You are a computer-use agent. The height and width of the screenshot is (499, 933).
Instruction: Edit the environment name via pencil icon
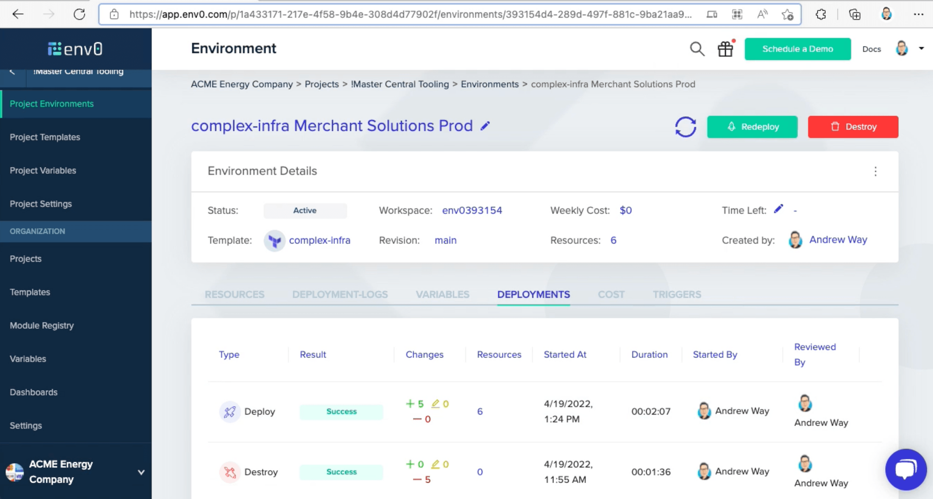[486, 126]
